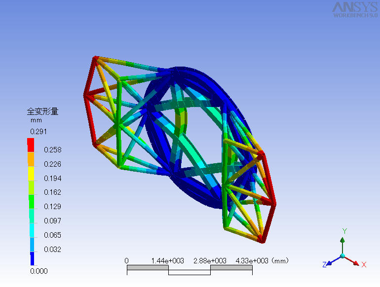Click the scale ruler label 4.33e+003
This screenshot has width=380, height=287.
click(252, 261)
